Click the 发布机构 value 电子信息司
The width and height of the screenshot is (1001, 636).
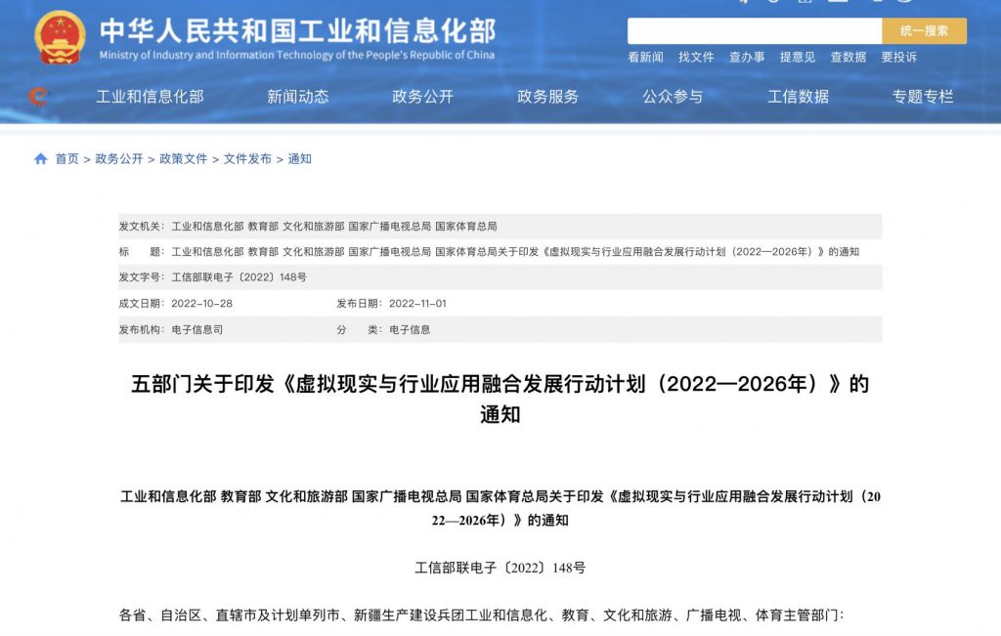(197, 330)
